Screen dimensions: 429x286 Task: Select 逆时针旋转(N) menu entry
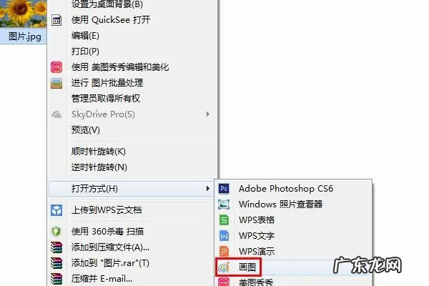99,167
